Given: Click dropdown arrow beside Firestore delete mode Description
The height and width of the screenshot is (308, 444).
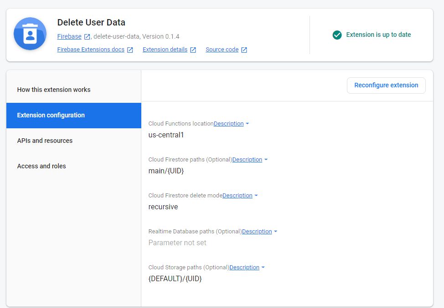Looking at the screenshot, I should (x=256, y=196).
